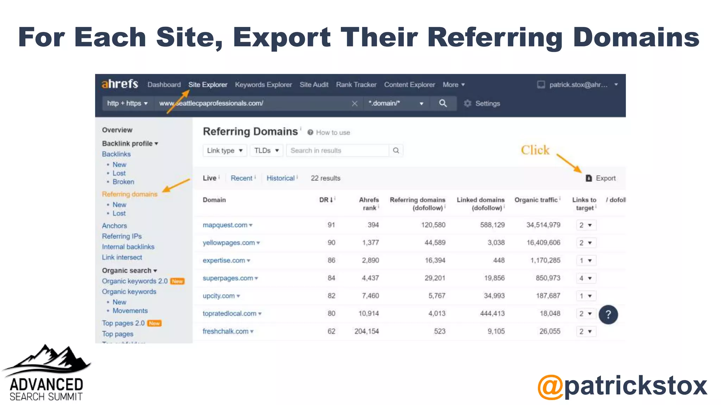Click the ahrefs logo
The height and width of the screenshot is (405, 721).
pyautogui.click(x=120, y=84)
